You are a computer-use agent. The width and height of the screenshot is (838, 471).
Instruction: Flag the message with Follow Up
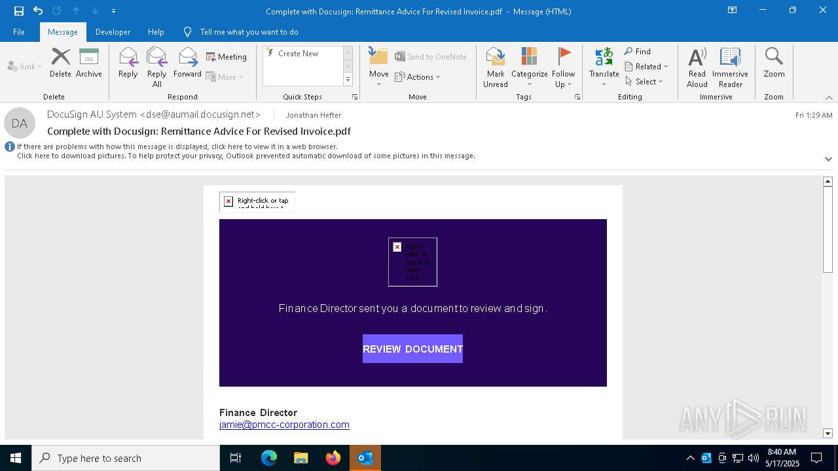(563, 67)
